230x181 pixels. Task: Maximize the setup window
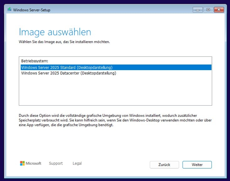click(208, 10)
